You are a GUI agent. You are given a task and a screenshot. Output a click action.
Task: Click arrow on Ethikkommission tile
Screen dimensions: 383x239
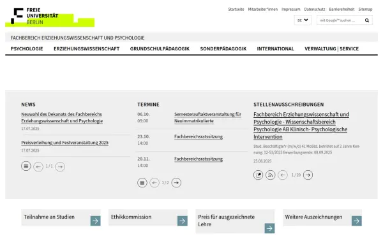(x=183, y=221)
